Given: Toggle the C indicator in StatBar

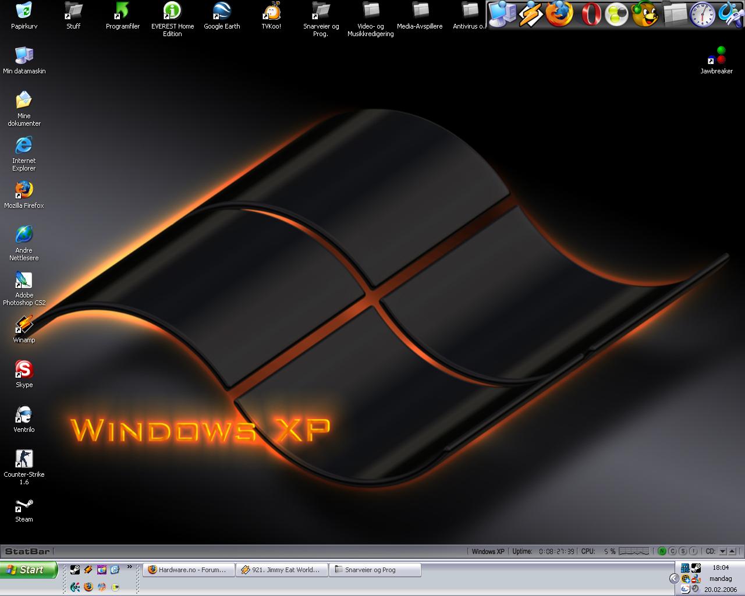Looking at the screenshot, I should (x=672, y=551).
